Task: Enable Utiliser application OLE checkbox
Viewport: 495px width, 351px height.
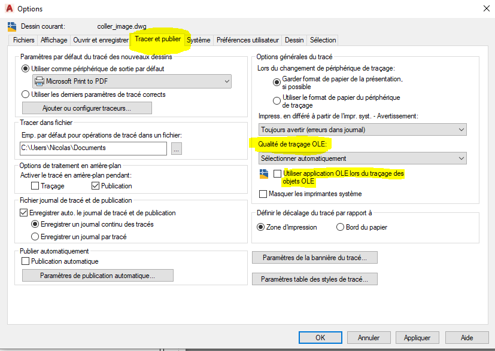Action: click(277, 173)
